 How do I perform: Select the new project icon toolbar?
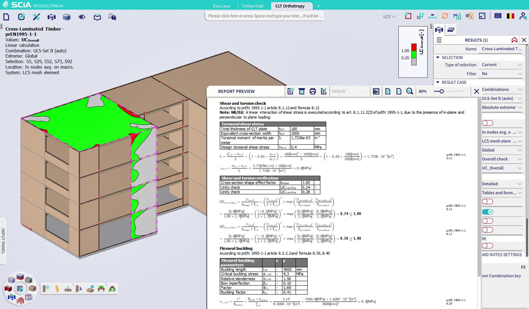click(7, 17)
